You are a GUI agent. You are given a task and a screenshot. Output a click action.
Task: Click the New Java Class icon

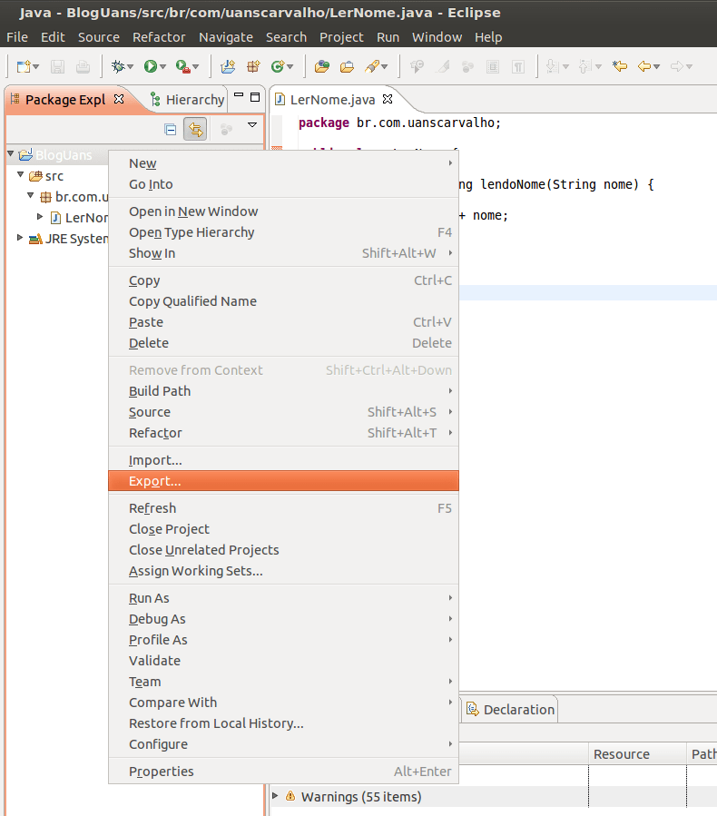coord(278,66)
